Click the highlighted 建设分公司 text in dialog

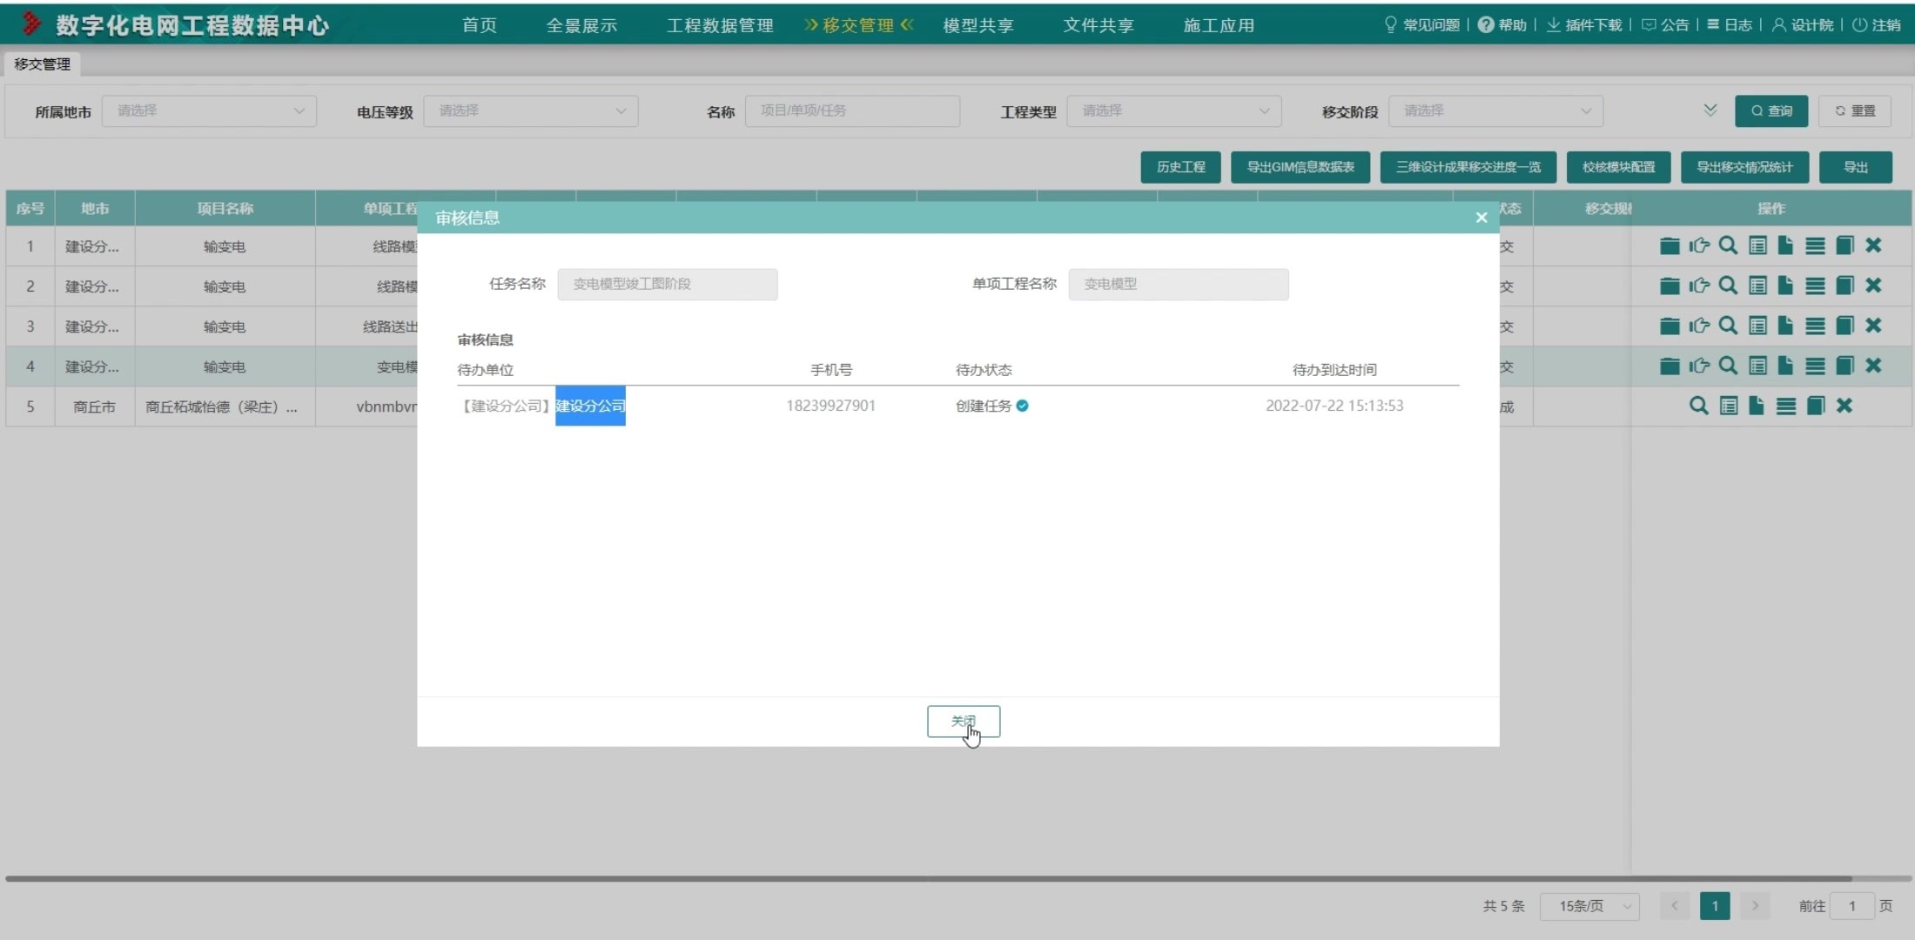click(x=590, y=406)
